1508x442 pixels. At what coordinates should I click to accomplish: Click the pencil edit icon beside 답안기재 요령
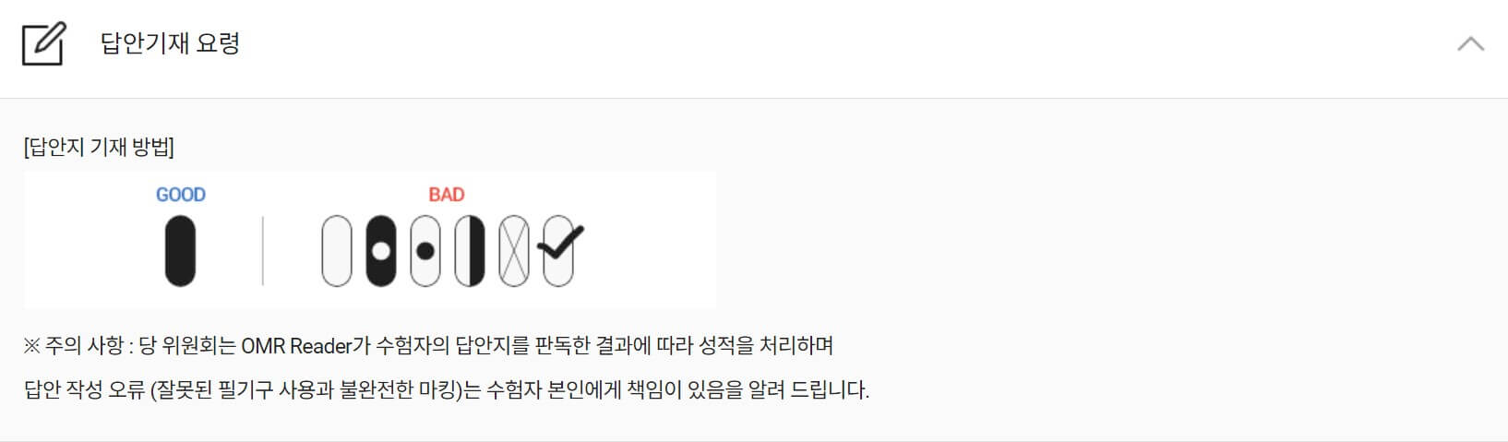pyautogui.click(x=43, y=43)
